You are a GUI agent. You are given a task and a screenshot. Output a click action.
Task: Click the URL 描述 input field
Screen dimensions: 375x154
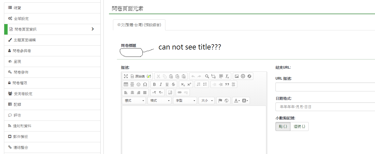point(325,87)
